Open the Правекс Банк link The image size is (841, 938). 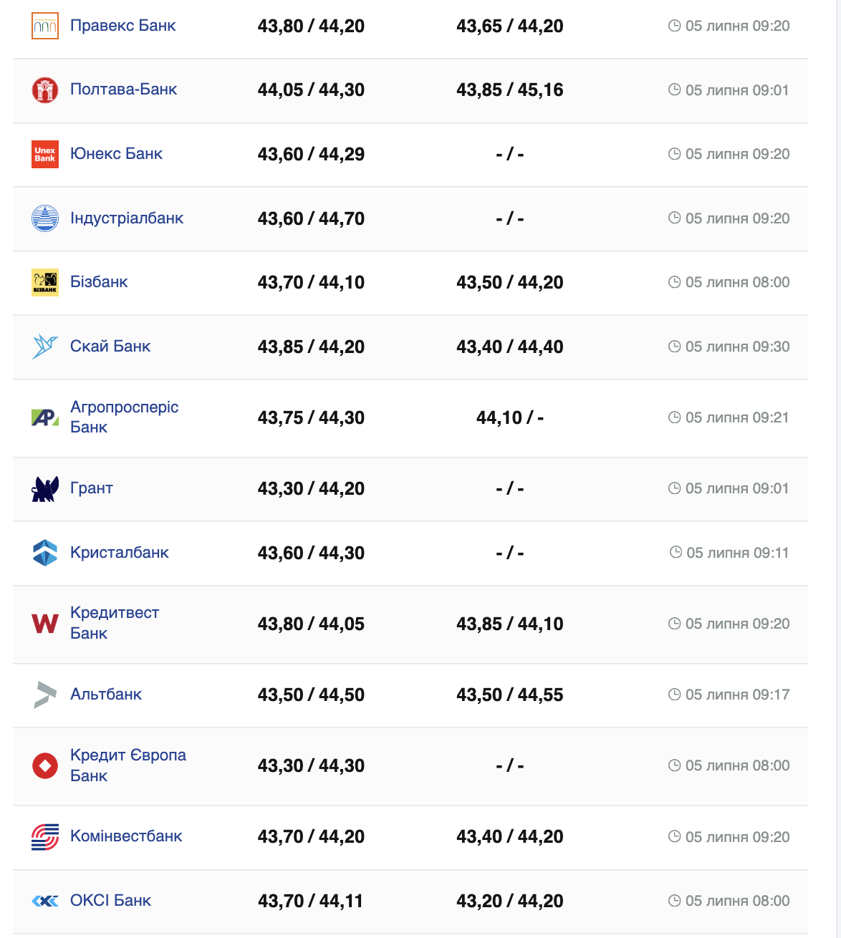tap(122, 26)
